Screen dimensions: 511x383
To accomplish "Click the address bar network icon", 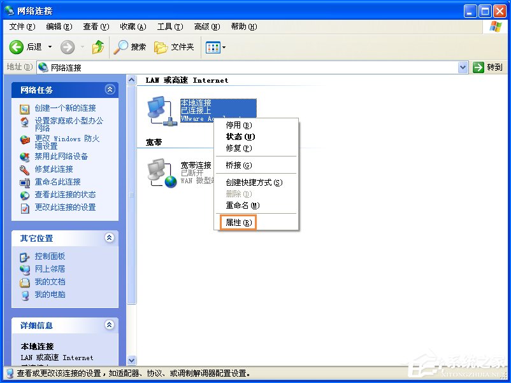I will [x=43, y=67].
